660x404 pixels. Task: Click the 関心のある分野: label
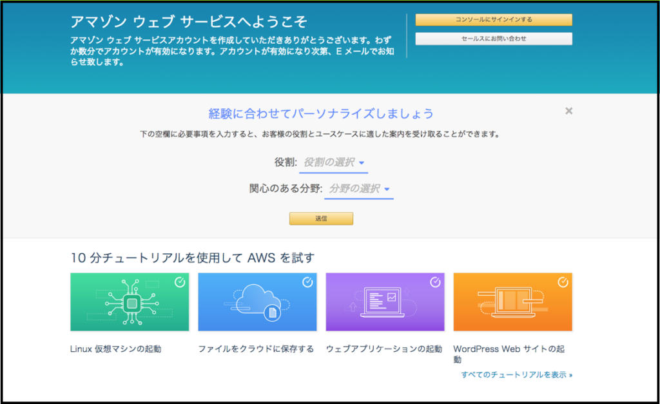[286, 188]
